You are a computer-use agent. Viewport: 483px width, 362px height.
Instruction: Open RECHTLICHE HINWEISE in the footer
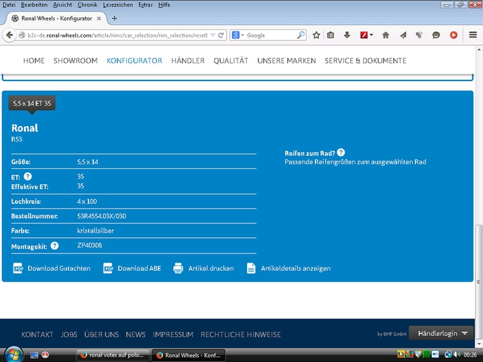point(241,335)
